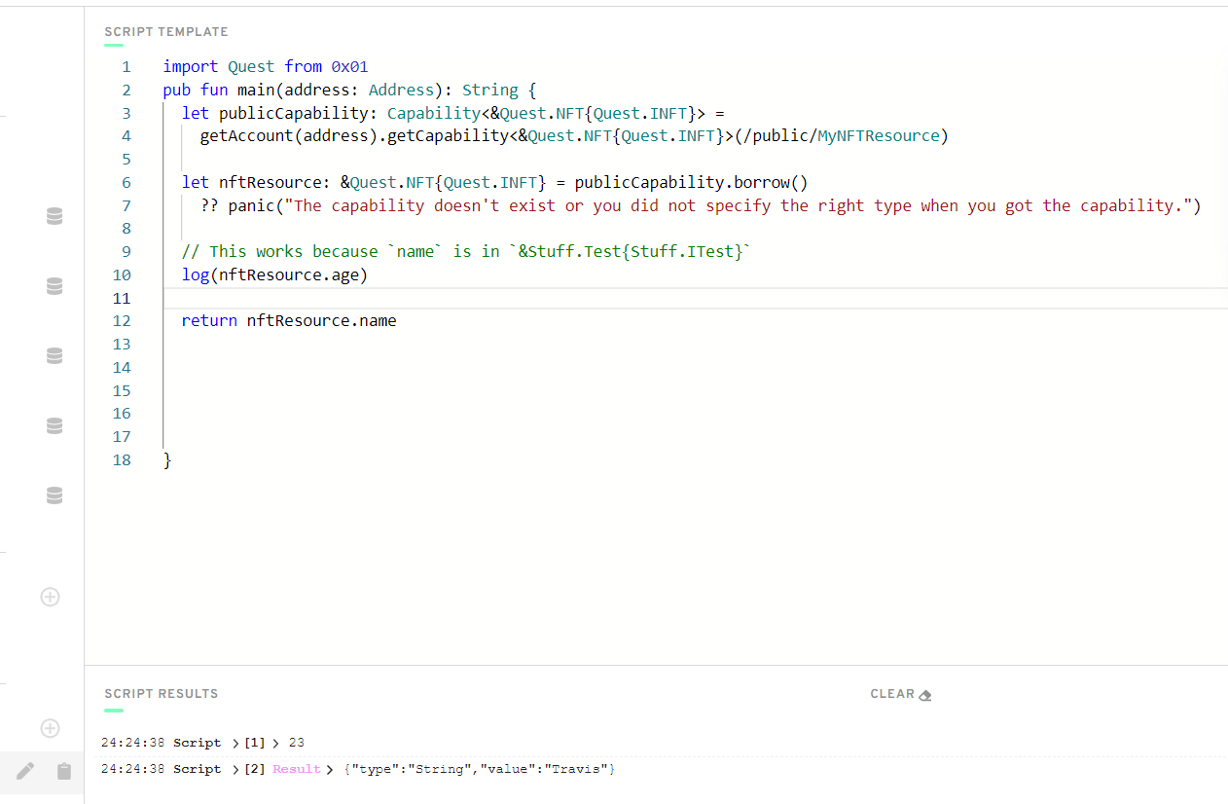1228x804 pixels.
Task: Click the SCRIPT RESULTS heading
Action: [x=162, y=694]
